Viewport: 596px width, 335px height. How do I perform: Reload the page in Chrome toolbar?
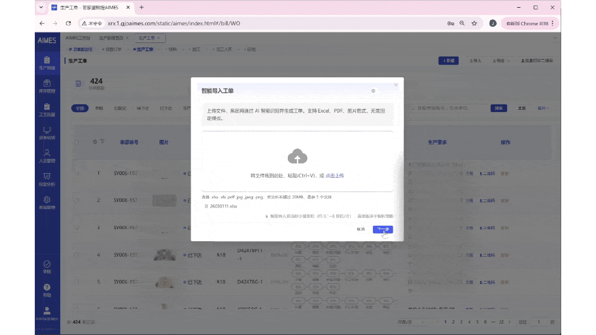tap(68, 23)
